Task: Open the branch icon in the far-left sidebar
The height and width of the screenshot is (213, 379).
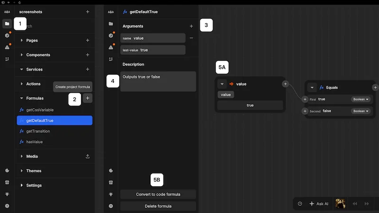Action: tap(7, 59)
